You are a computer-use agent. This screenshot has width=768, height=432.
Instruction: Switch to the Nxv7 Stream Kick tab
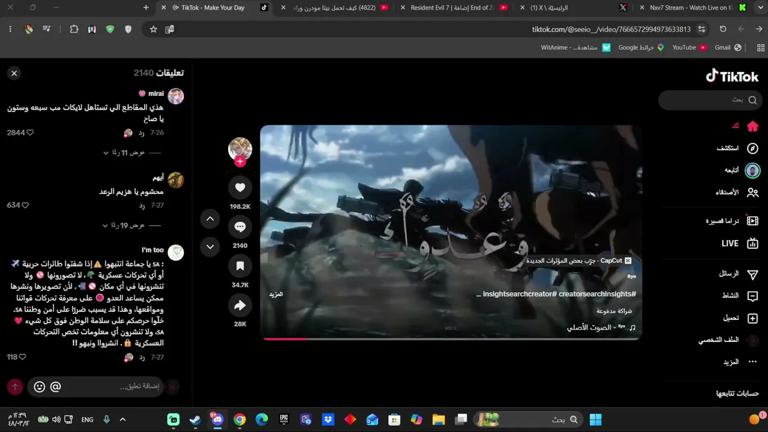(692, 8)
